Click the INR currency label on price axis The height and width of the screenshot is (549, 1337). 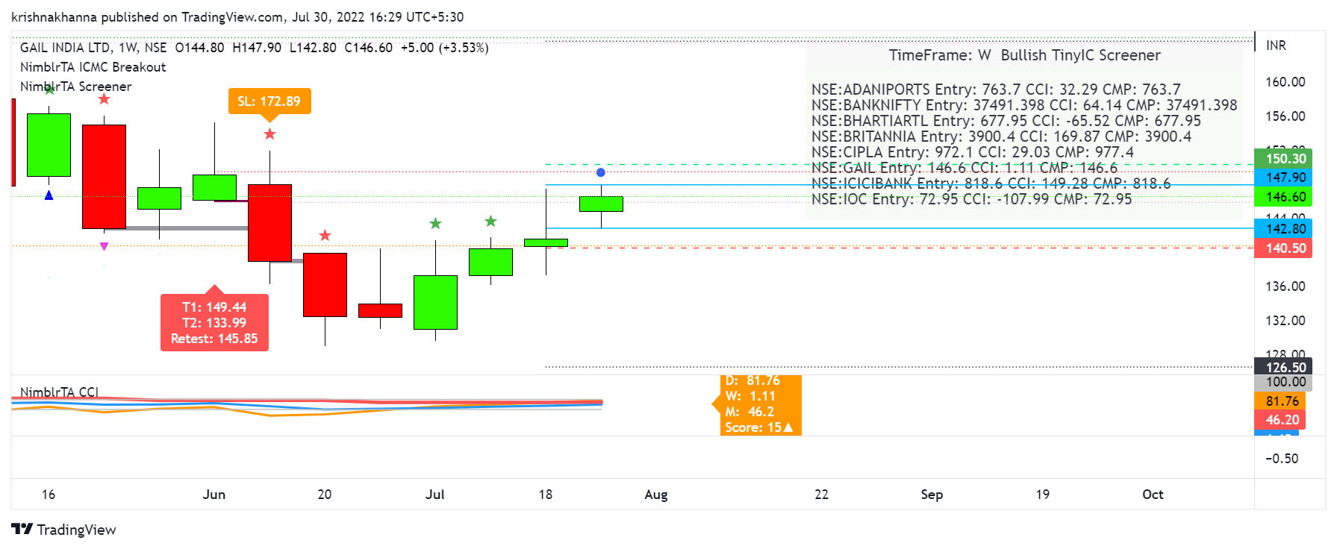[1276, 46]
